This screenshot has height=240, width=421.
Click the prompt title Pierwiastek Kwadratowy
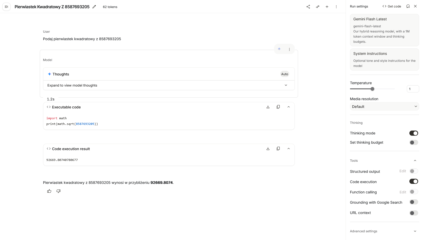point(52,7)
